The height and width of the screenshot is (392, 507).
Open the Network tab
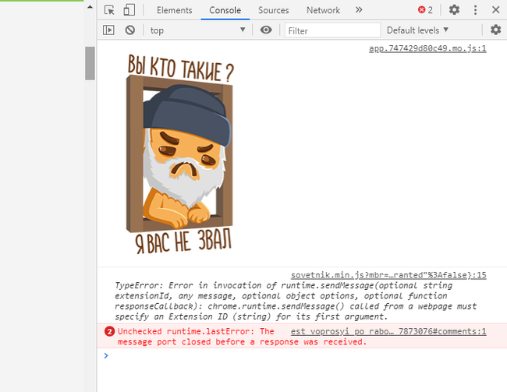tap(323, 10)
